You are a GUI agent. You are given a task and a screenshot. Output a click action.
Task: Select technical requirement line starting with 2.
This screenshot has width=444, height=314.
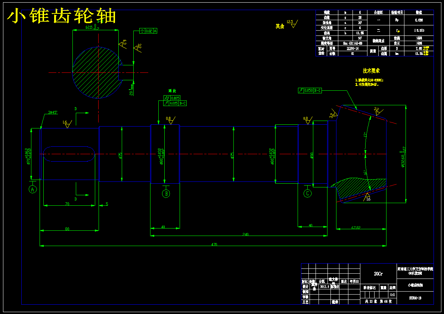pos(367,84)
